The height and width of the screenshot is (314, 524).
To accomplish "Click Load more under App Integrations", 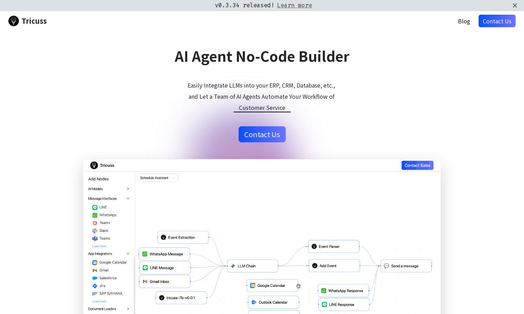I will [x=100, y=301].
